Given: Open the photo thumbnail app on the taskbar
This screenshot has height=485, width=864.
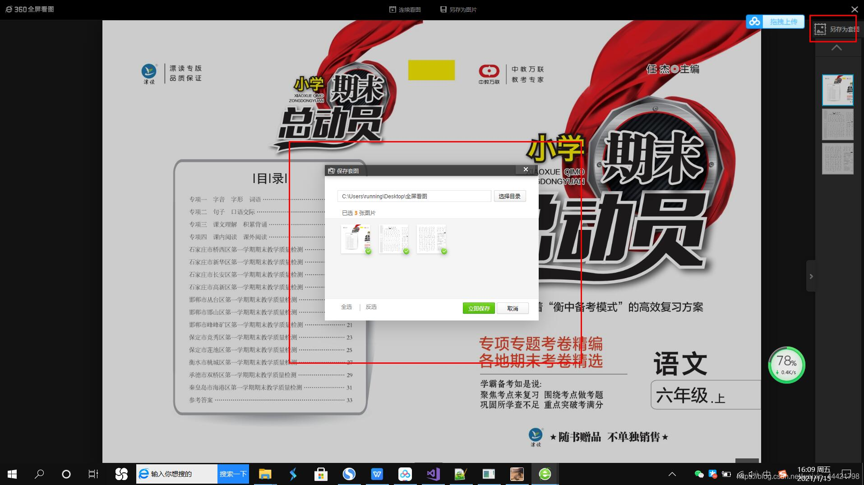Looking at the screenshot, I should pyautogui.click(x=517, y=474).
